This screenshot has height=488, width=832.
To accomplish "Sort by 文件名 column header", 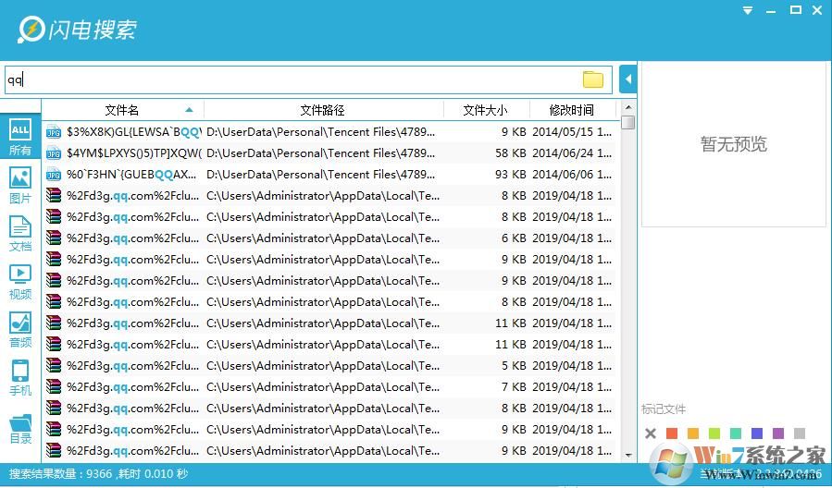I will 122,110.
